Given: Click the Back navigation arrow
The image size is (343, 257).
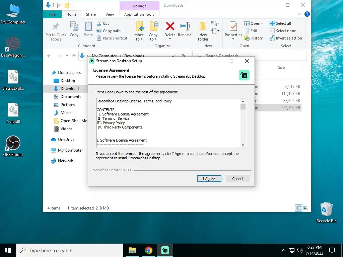Looking at the screenshot, I should [x=49, y=56].
